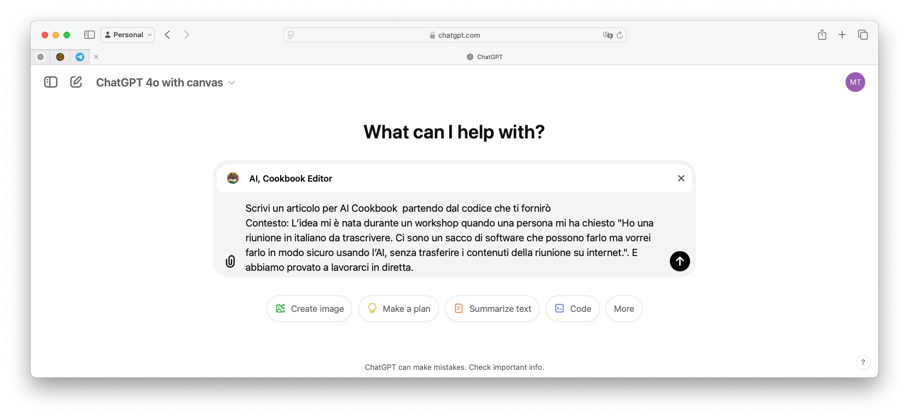
Task: Show Safari tab overview
Action: click(863, 35)
